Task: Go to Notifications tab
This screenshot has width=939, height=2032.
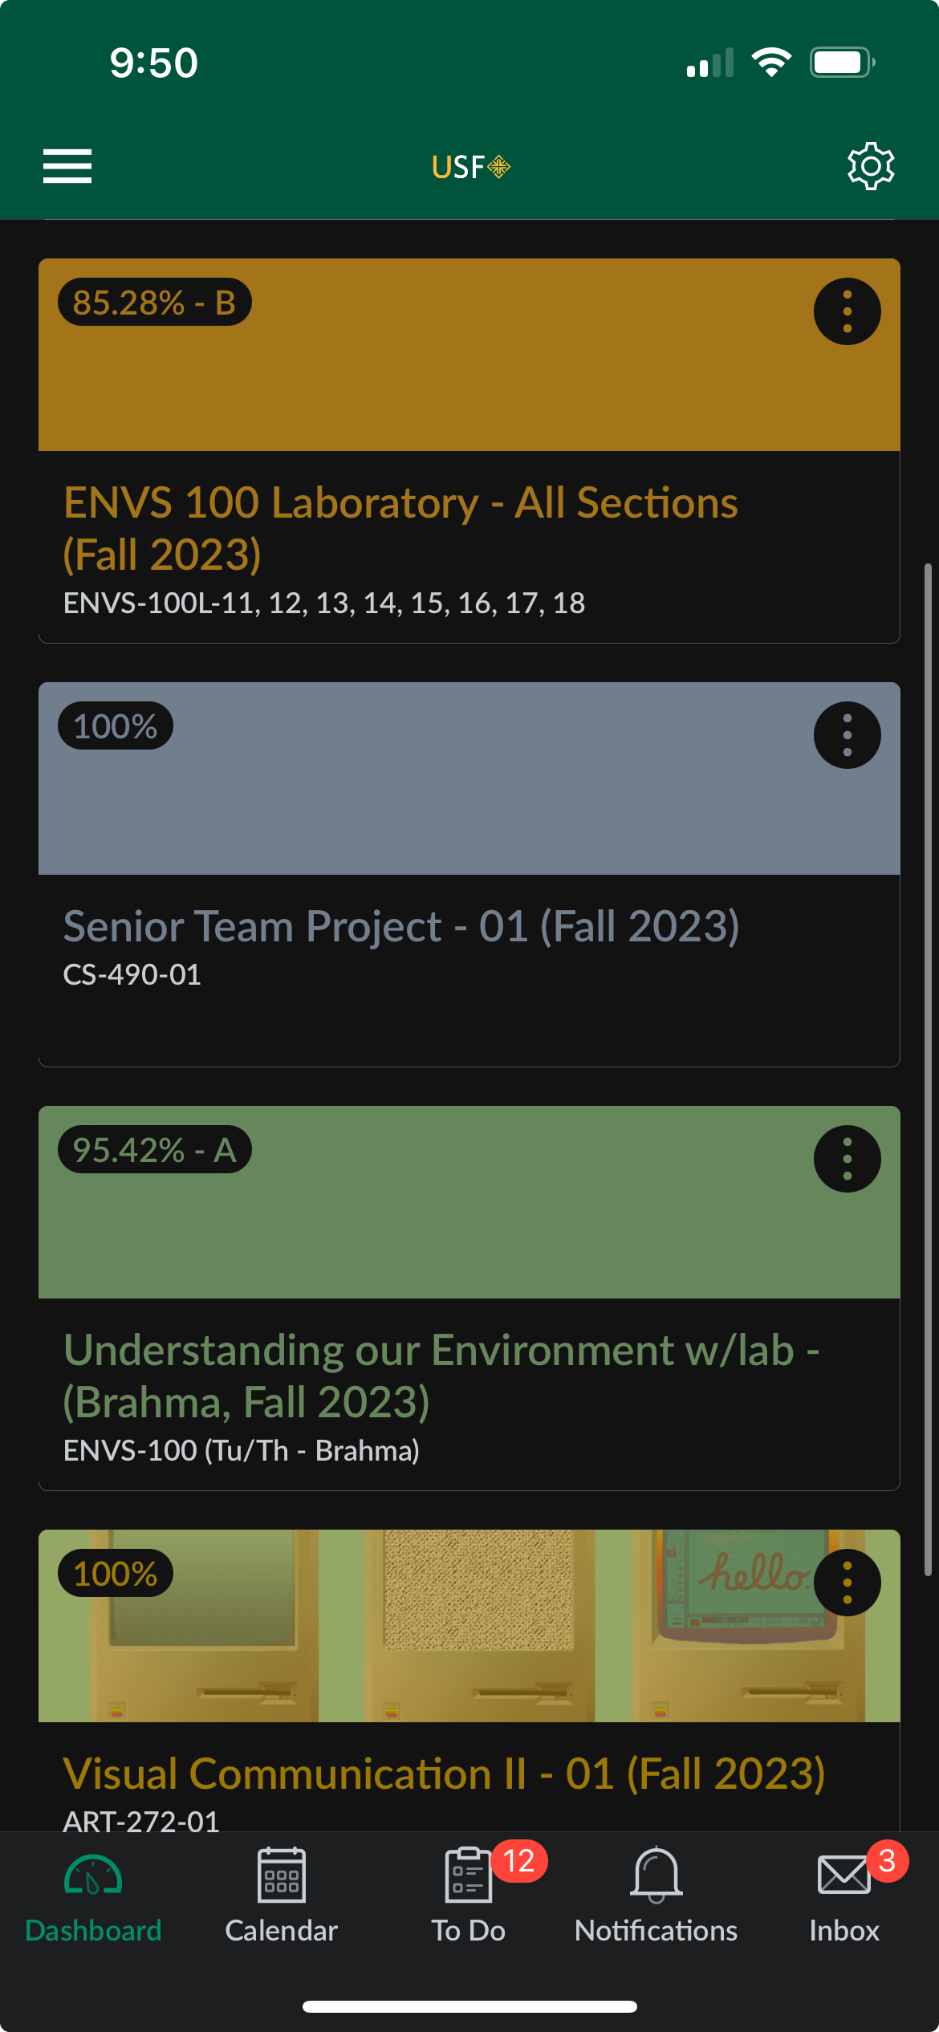Action: coord(656,1895)
